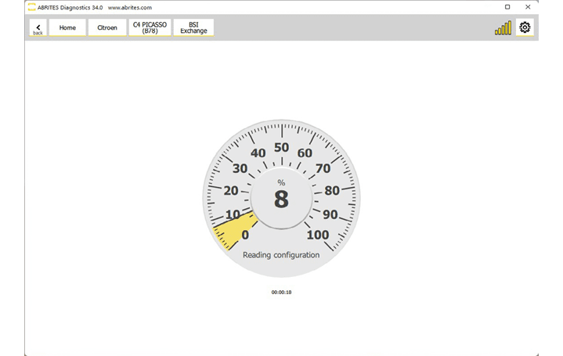The width and height of the screenshot is (563, 356).
Task: Click the 100 mark on the gauge
Action: coord(318,235)
